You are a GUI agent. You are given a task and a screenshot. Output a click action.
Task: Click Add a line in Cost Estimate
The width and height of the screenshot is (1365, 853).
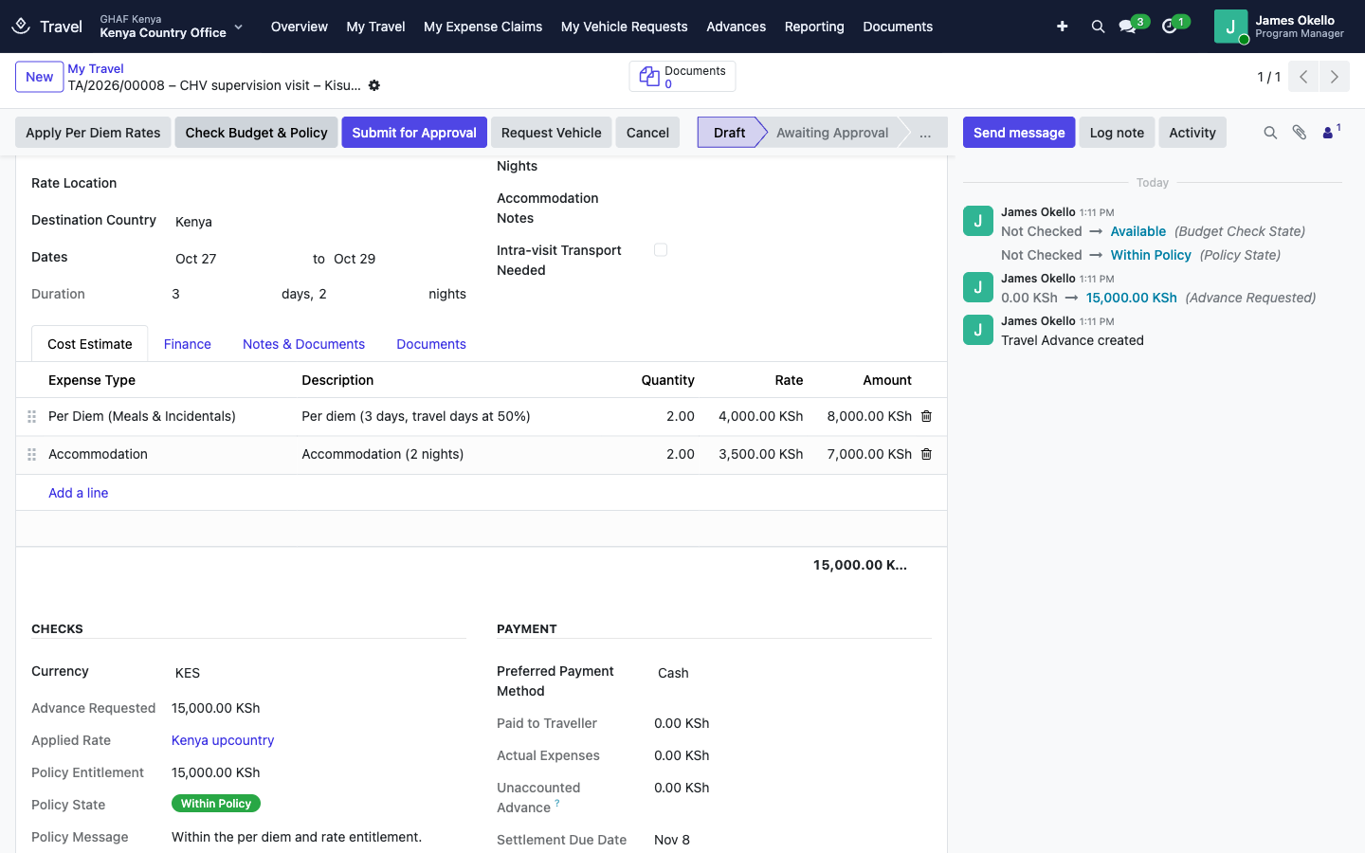[79, 493]
